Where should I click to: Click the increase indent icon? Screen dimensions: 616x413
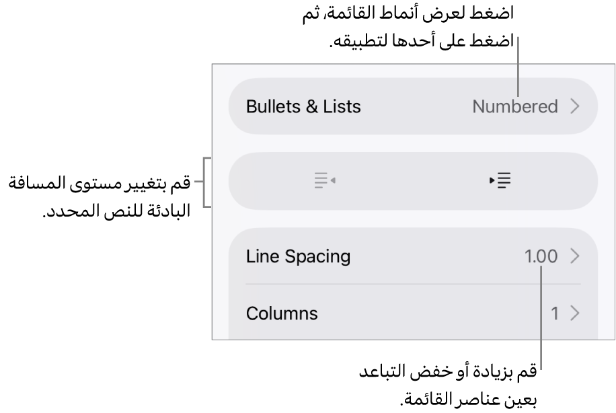coord(500,181)
